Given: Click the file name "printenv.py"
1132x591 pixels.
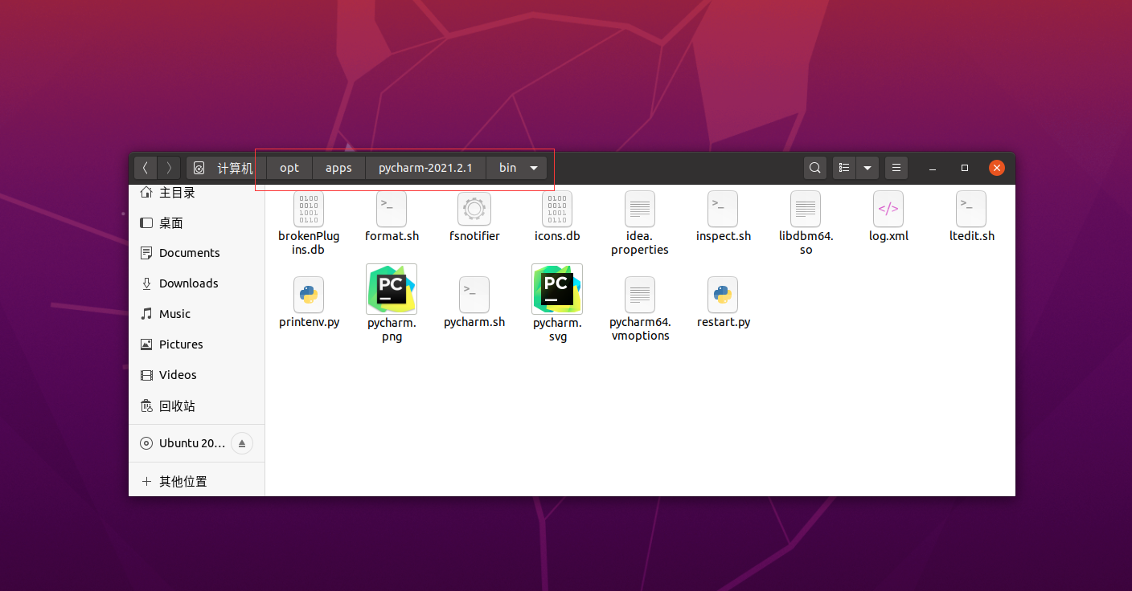Looking at the screenshot, I should click(310, 322).
